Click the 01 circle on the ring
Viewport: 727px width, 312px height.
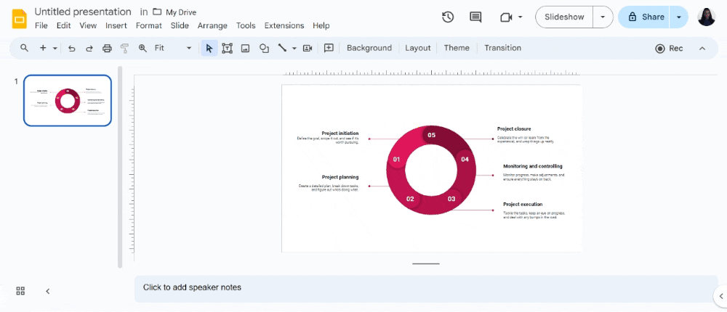396,159
